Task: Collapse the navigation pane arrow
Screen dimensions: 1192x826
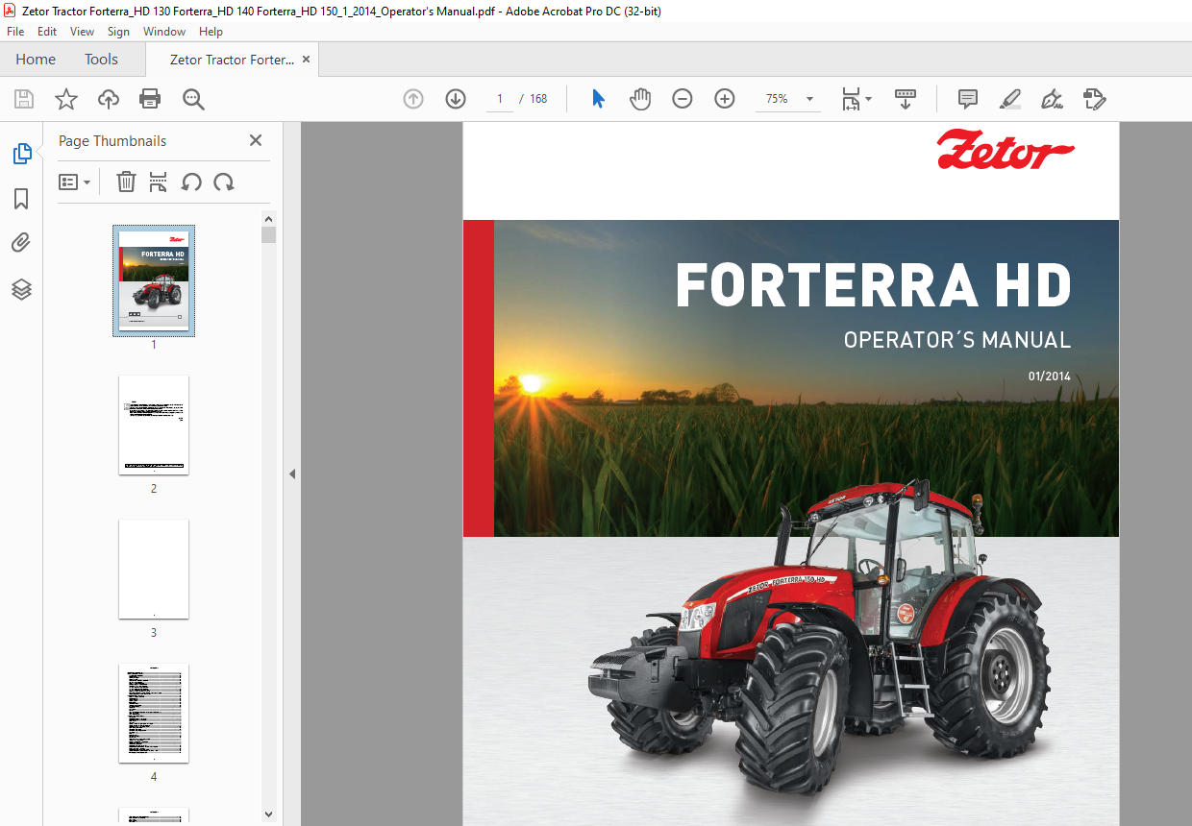Action: pos(292,474)
